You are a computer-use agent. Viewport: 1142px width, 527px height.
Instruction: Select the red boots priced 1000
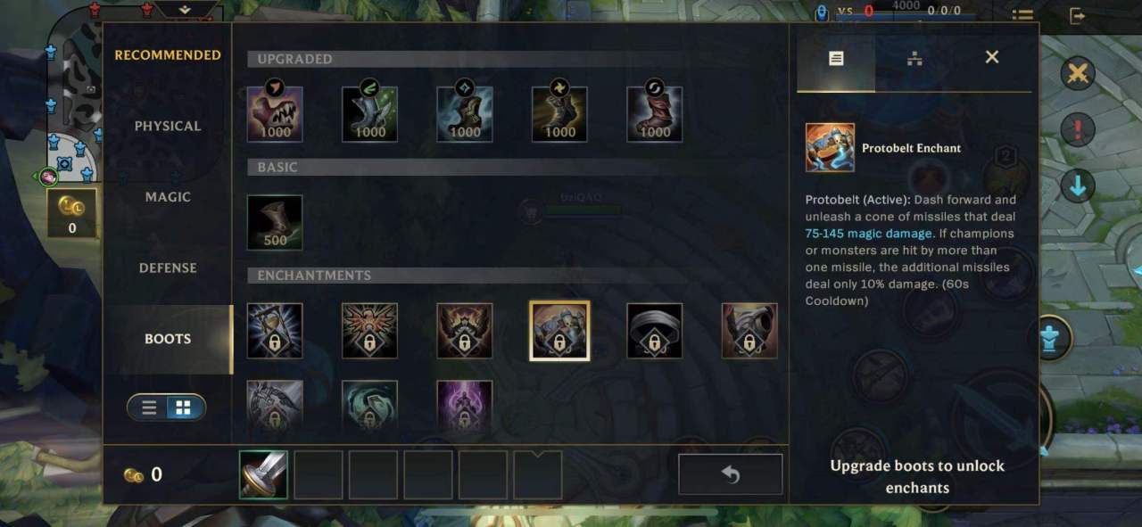click(655, 114)
